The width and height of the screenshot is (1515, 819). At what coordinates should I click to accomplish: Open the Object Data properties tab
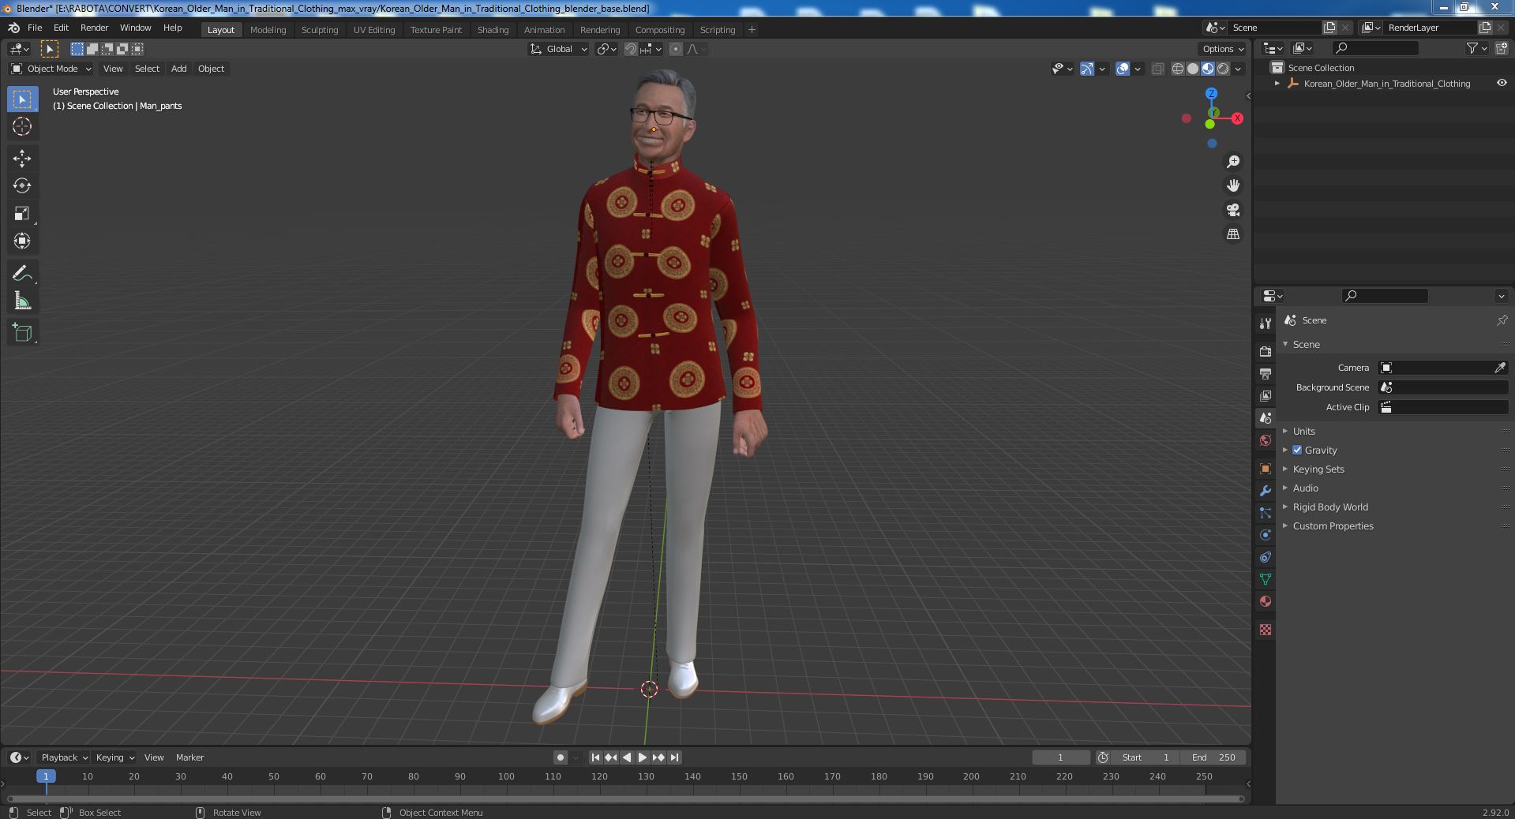[1266, 579]
